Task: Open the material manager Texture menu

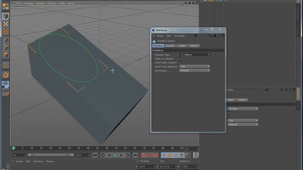Action: (x=50, y=161)
